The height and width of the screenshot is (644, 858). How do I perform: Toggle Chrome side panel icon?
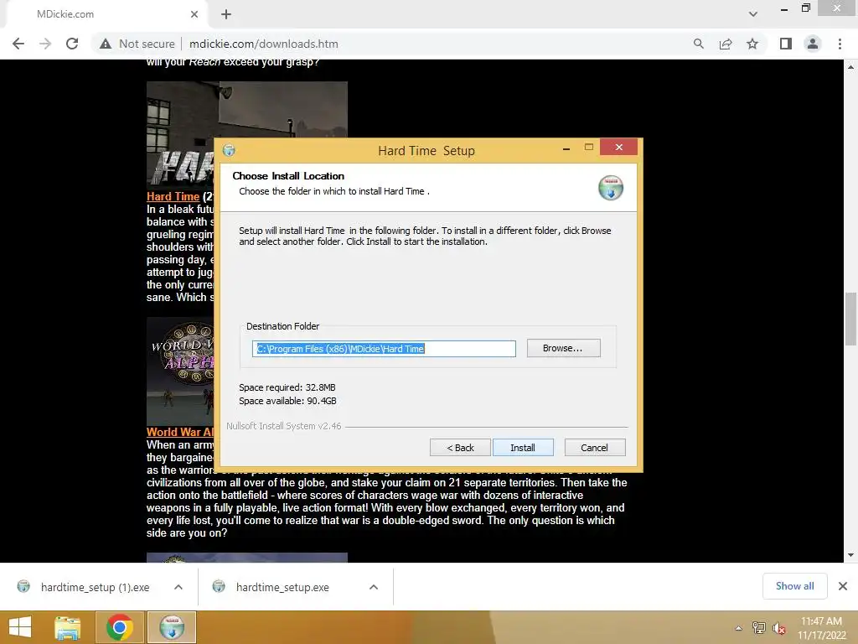(786, 44)
